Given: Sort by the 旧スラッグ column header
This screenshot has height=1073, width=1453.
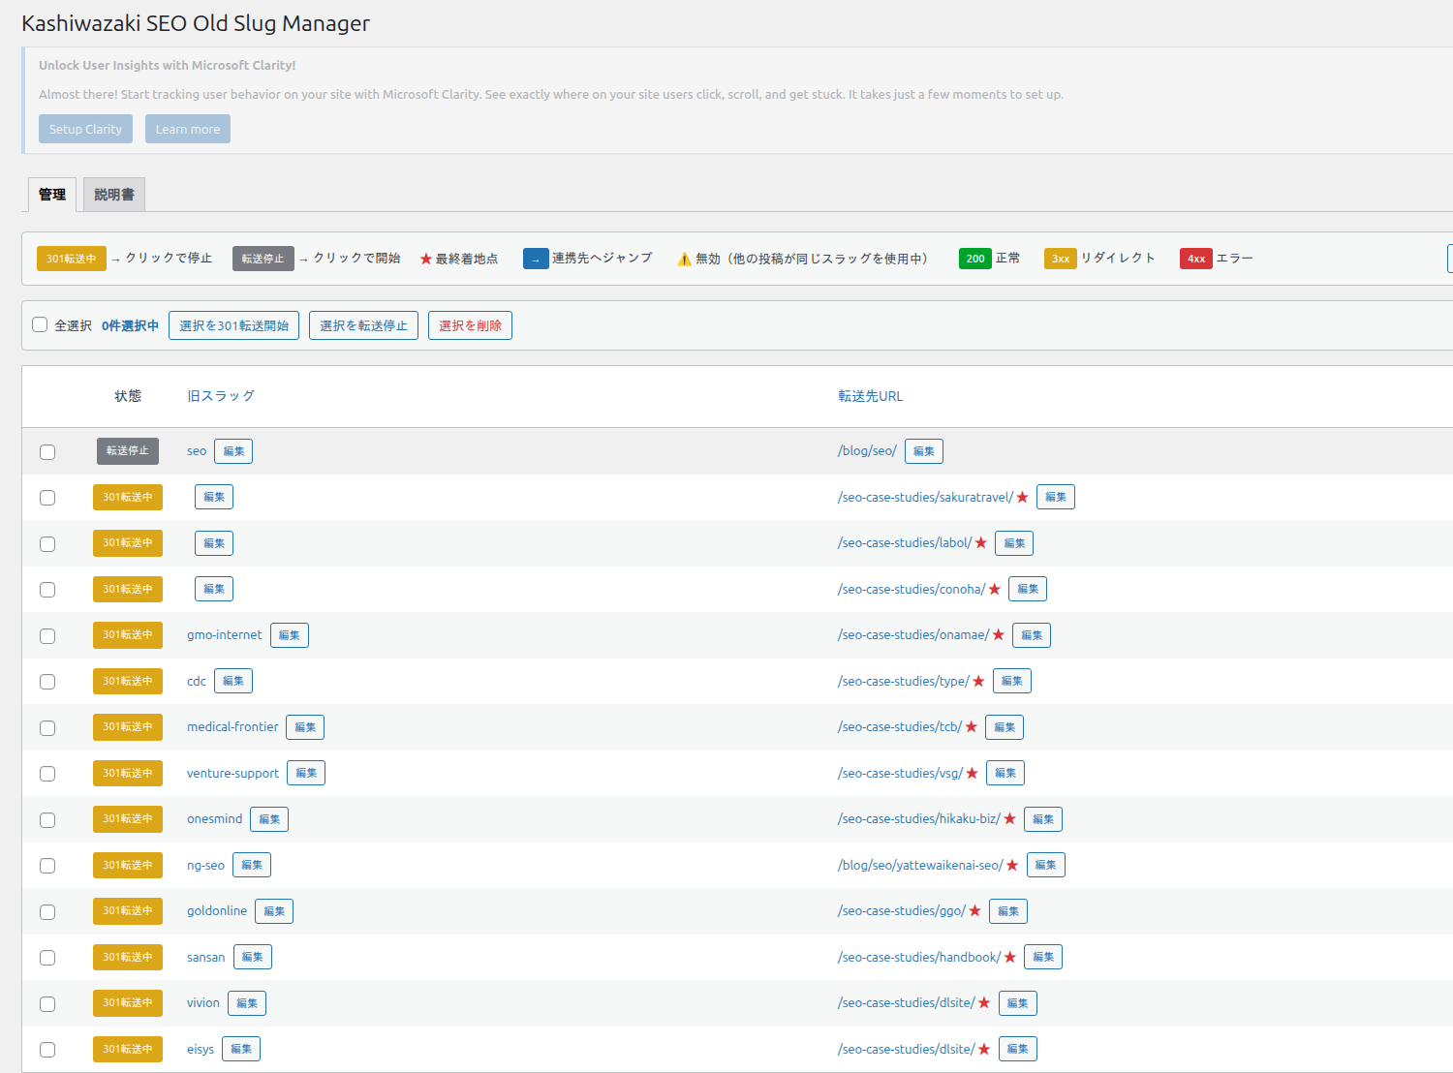Looking at the screenshot, I should 221,396.
